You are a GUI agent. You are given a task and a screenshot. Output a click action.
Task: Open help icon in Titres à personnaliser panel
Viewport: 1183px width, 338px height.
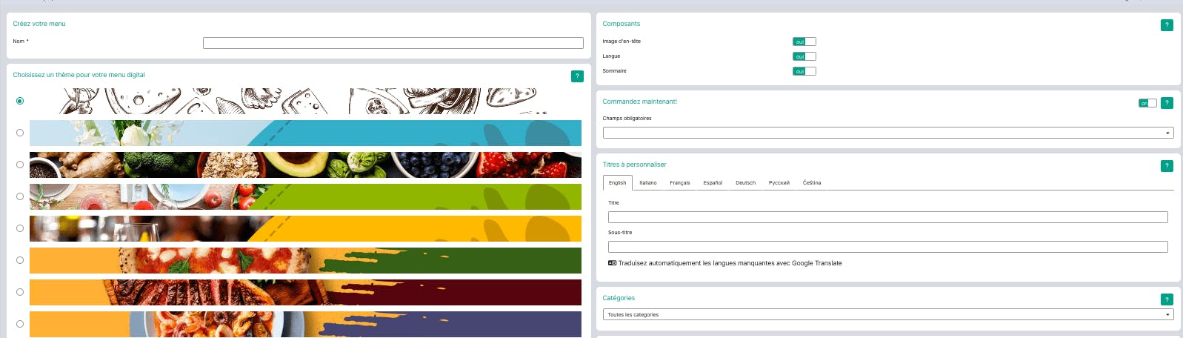point(1167,166)
